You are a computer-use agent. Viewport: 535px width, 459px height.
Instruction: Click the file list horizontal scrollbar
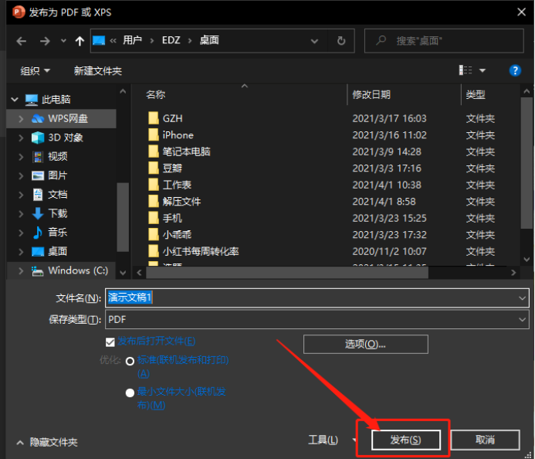tap(287, 273)
